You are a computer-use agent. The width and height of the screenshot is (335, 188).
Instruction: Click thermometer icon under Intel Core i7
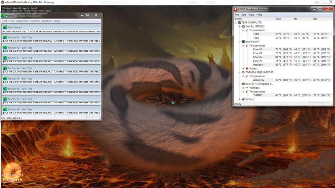tap(247, 45)
